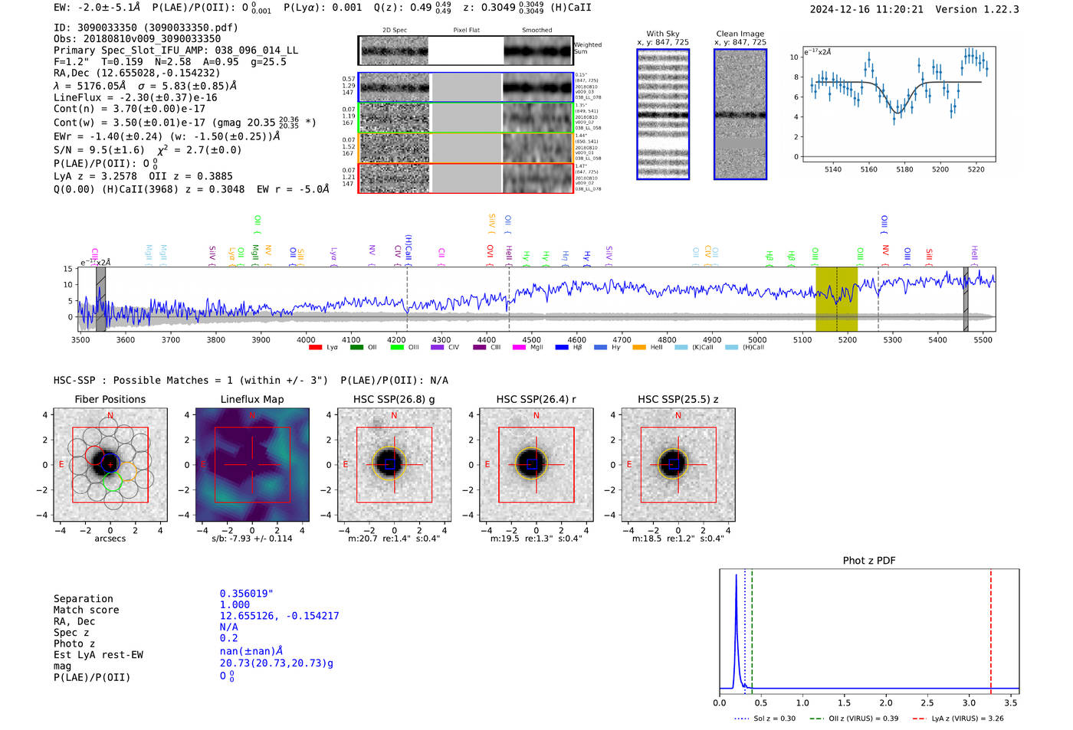Open the Clean Image cutout
This screenshot has width=1073, height=730.
pos(740,114)
